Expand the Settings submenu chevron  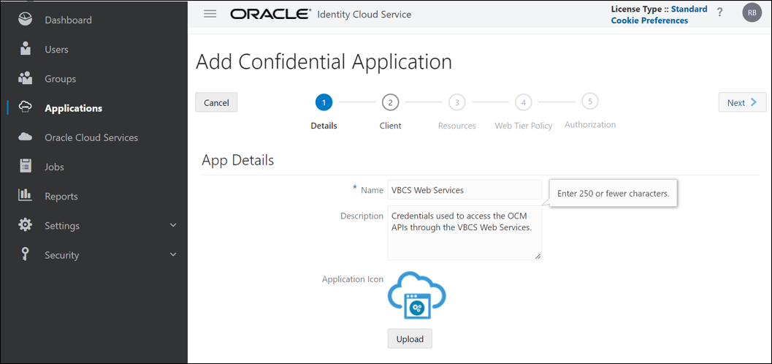tap(173, 225)
